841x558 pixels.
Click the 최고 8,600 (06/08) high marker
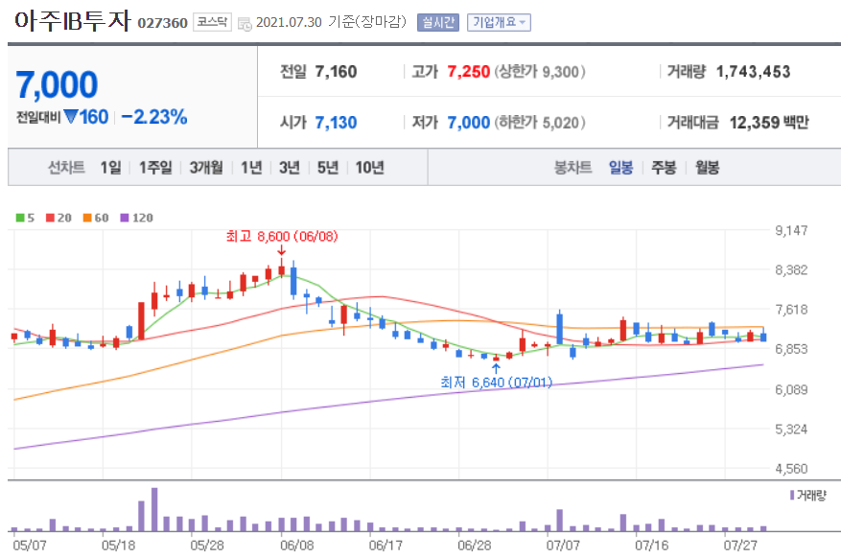(282, 237)
